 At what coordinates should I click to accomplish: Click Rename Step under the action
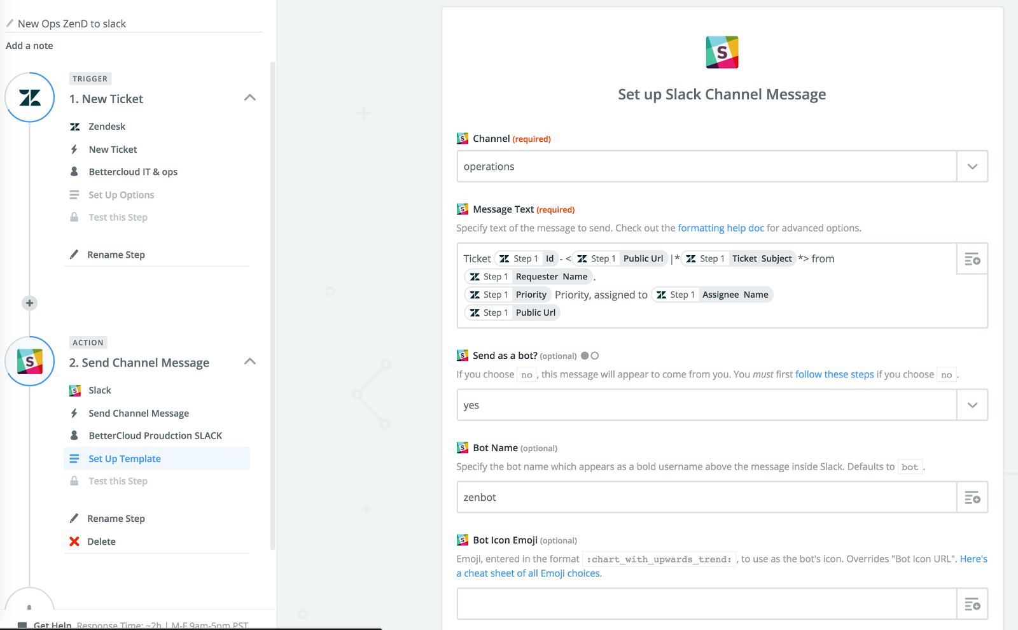[x=116, y=519]
